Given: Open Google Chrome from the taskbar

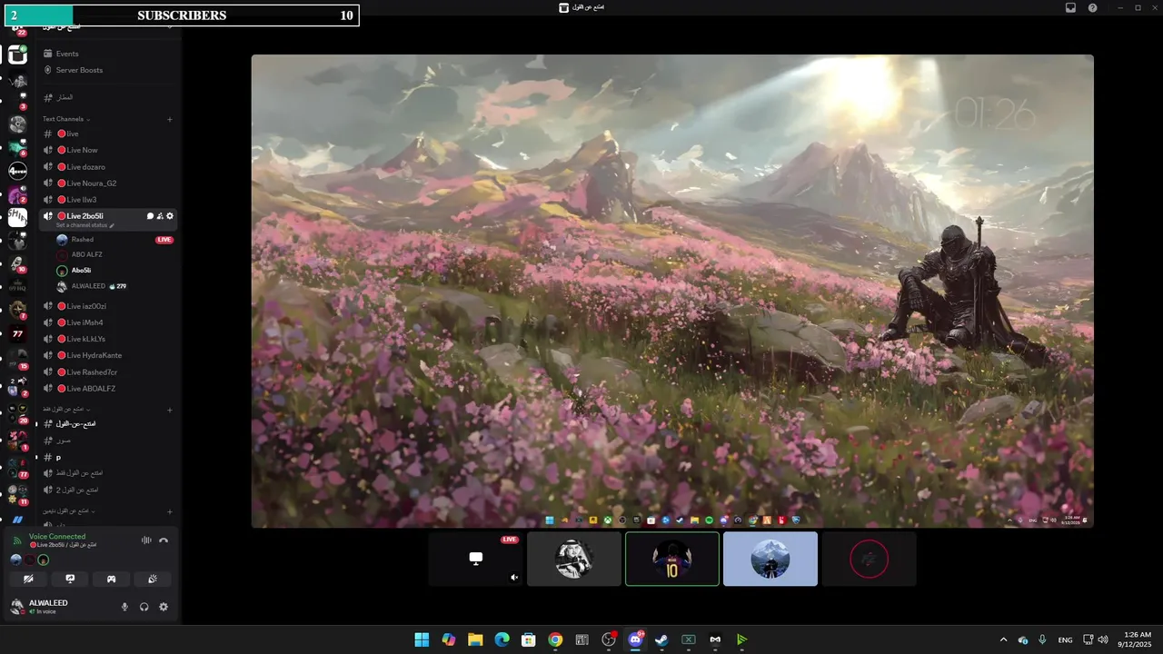Looking at the screenshot, I should coord(555,639).
